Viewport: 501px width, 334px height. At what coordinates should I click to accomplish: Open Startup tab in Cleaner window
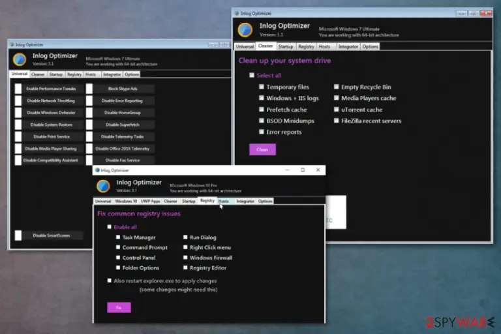coord(285,47)
